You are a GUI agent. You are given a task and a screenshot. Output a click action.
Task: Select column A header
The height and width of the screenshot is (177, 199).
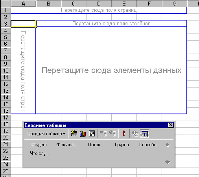point(23,4)
